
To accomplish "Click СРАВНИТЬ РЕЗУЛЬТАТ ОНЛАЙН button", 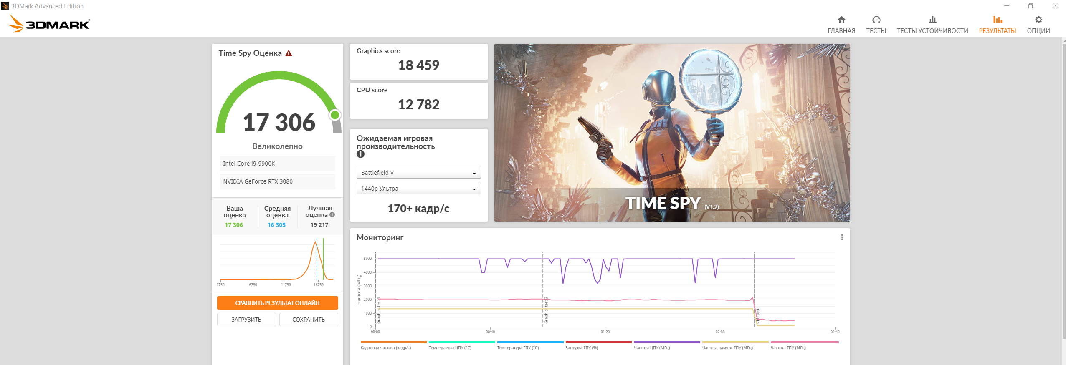I will (x=277, y=303).
